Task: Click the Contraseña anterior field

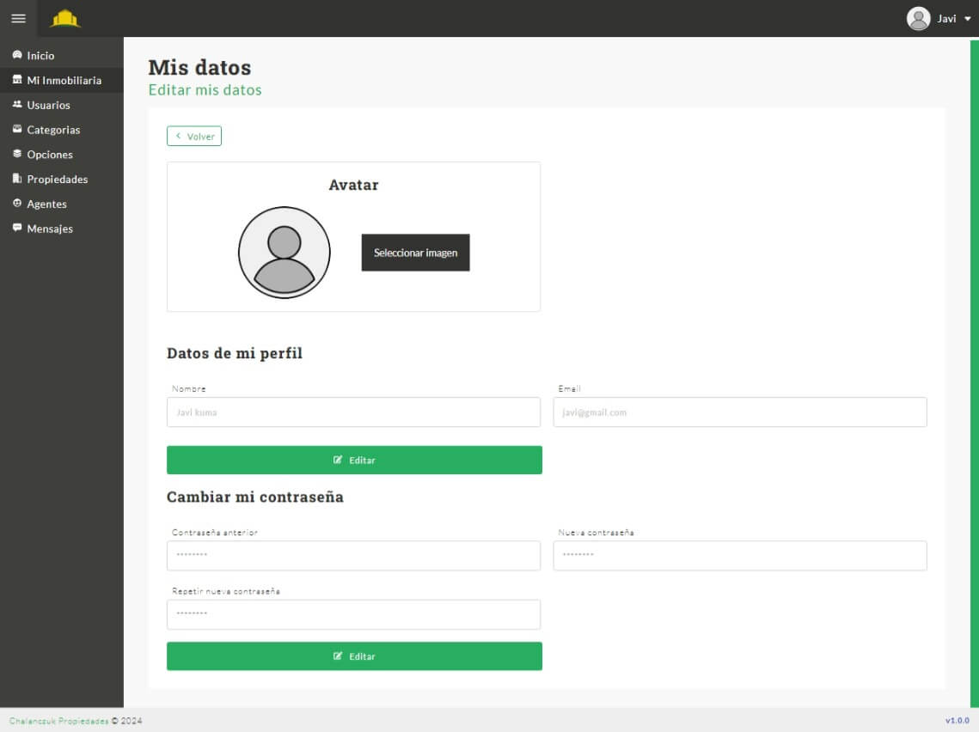Action: click(x=353, y=556)
